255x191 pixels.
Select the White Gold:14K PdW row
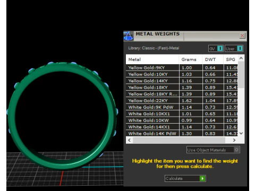[182, 133]
